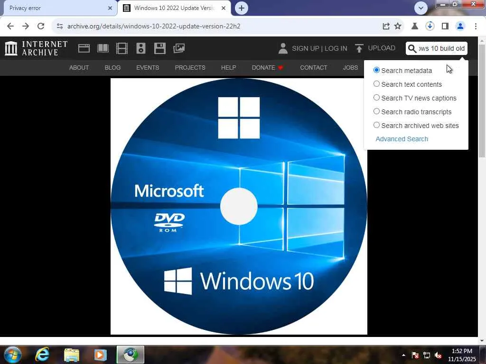
Task: Open the Images icon in the navbar
Action: (x=179, y=48)
